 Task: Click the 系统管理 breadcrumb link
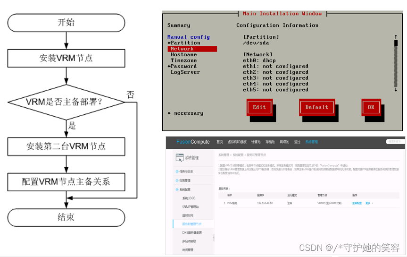pos(224,155)
